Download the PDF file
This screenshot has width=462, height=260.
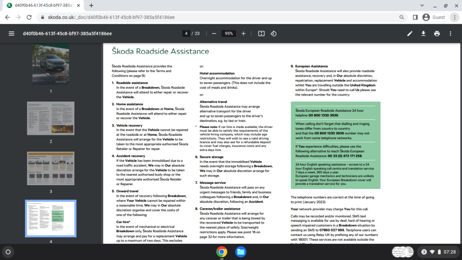pyautogui.click(x=423, y=34)
